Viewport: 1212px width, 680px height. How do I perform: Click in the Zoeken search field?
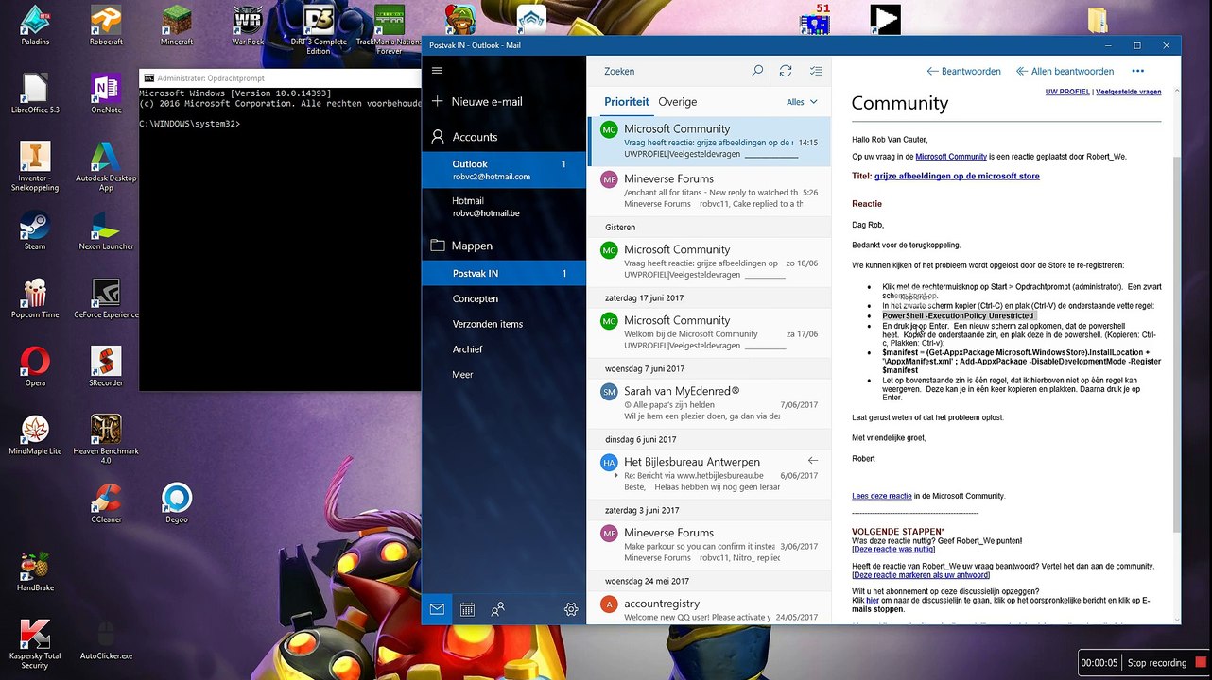tap(671, 71)
